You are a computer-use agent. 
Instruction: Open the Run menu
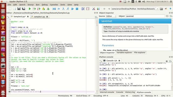tap(38, 5)
